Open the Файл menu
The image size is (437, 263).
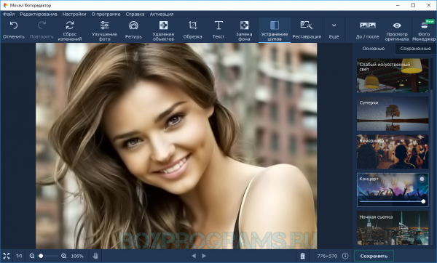point(9,15)
